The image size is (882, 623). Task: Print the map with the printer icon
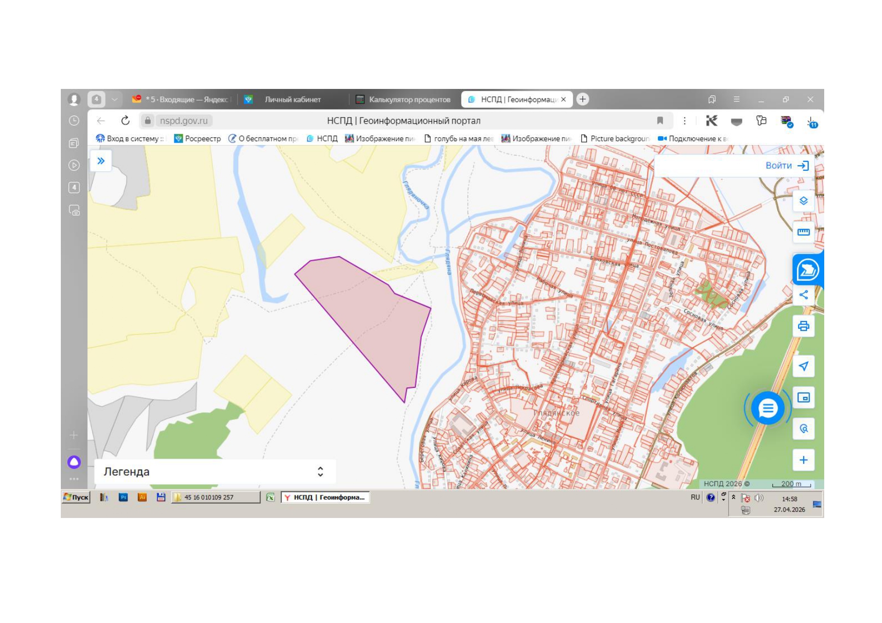[803, 326]
